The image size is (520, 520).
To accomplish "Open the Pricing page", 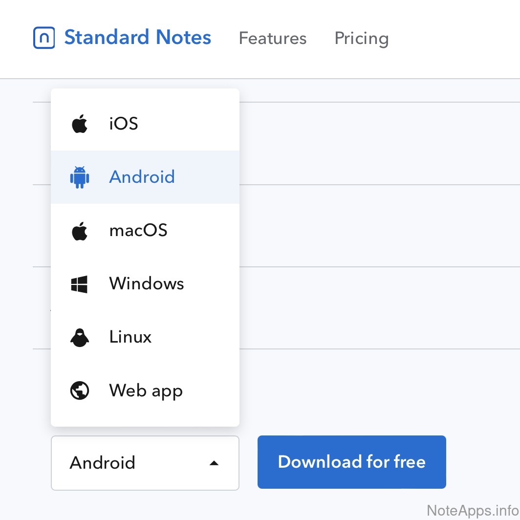I will click(361, 38).
